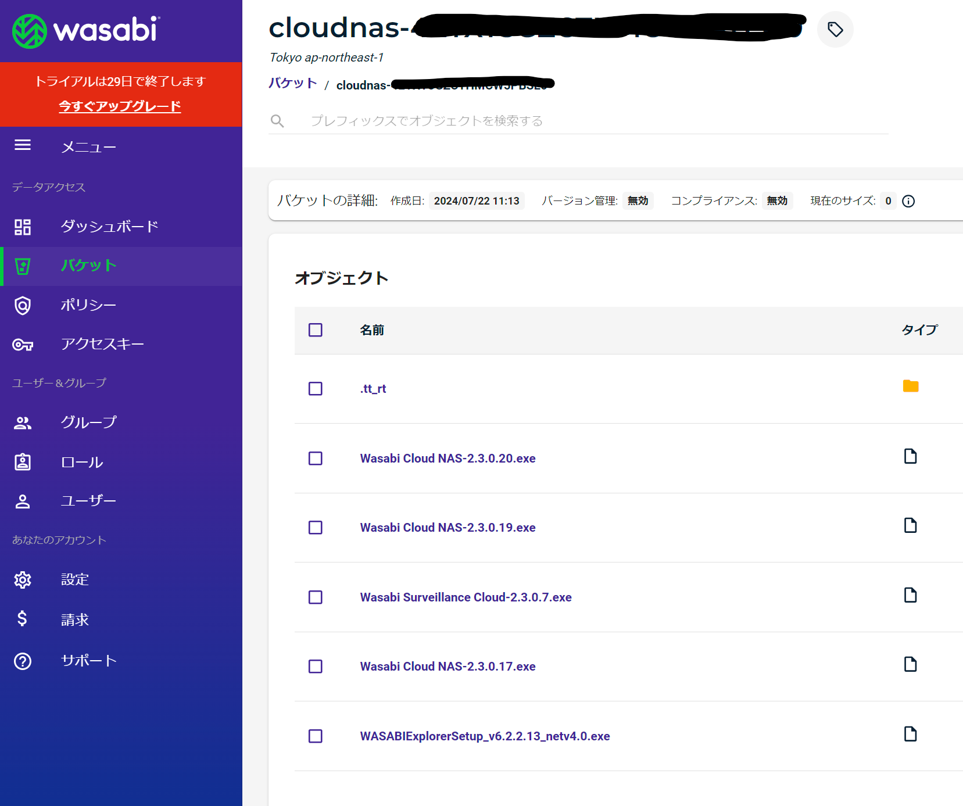Open the .tt_rt folder
The height and width of the screenshot is (806, 963).
(x=373, y=389)
